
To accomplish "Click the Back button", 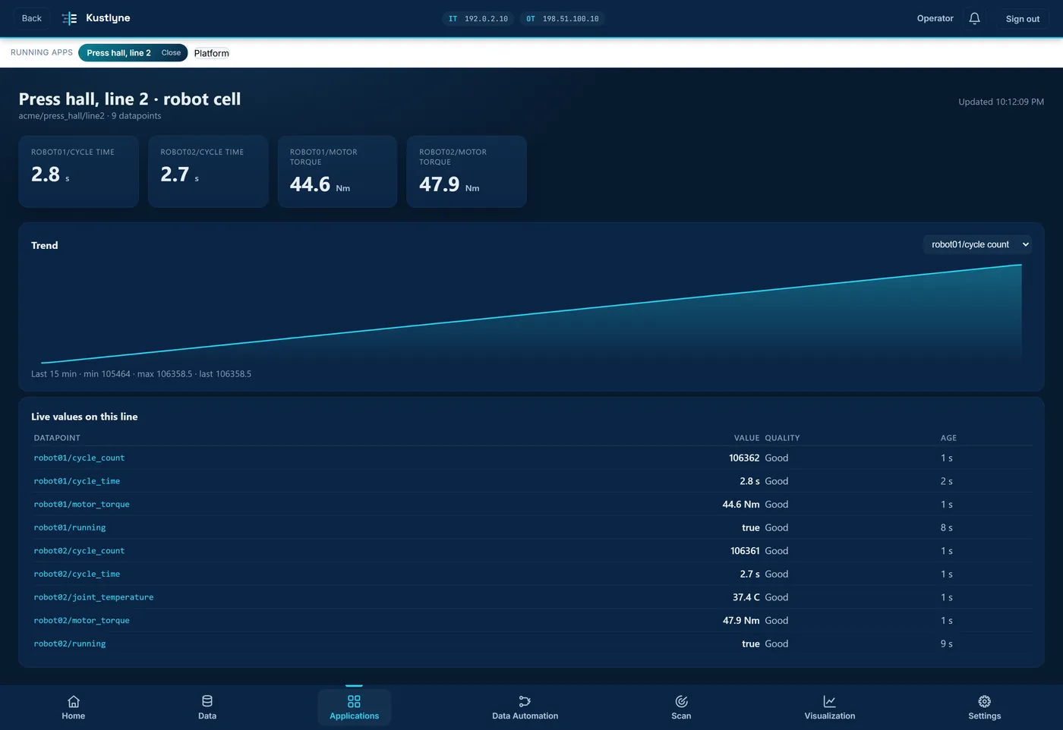I will [32, 18].
